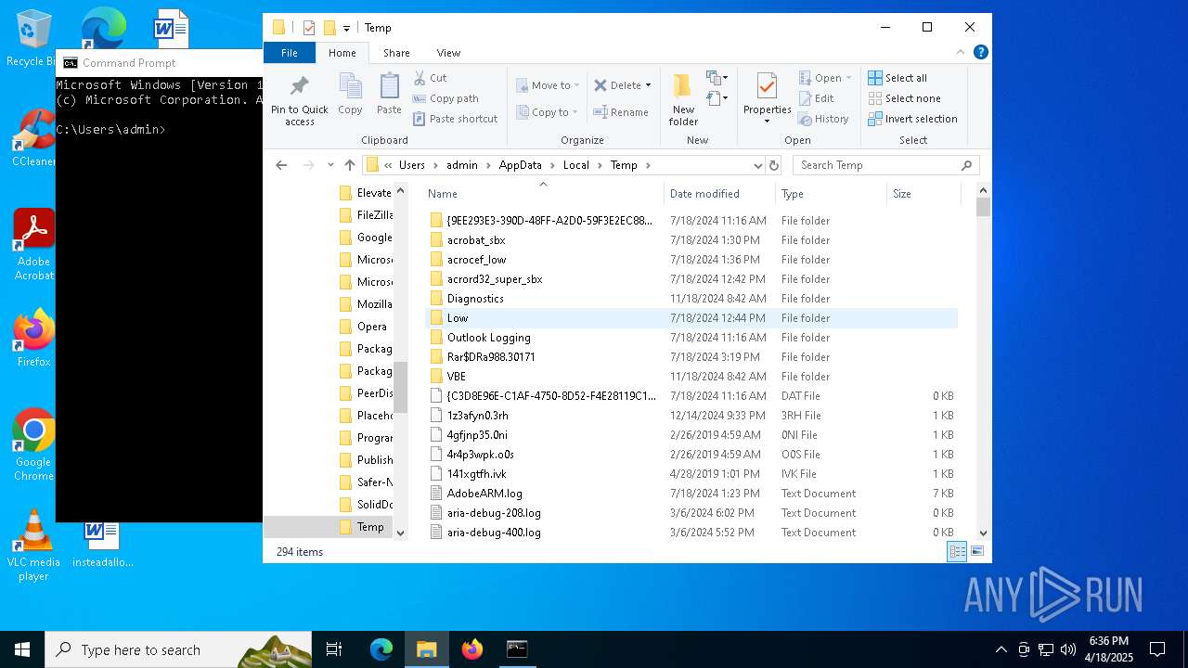This screenshot has width=1188, height=668.
Task: Select the AdobeARM.log file
Action: (484, 494)
